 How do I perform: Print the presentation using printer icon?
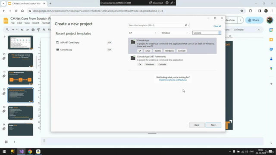pos(33,30)
